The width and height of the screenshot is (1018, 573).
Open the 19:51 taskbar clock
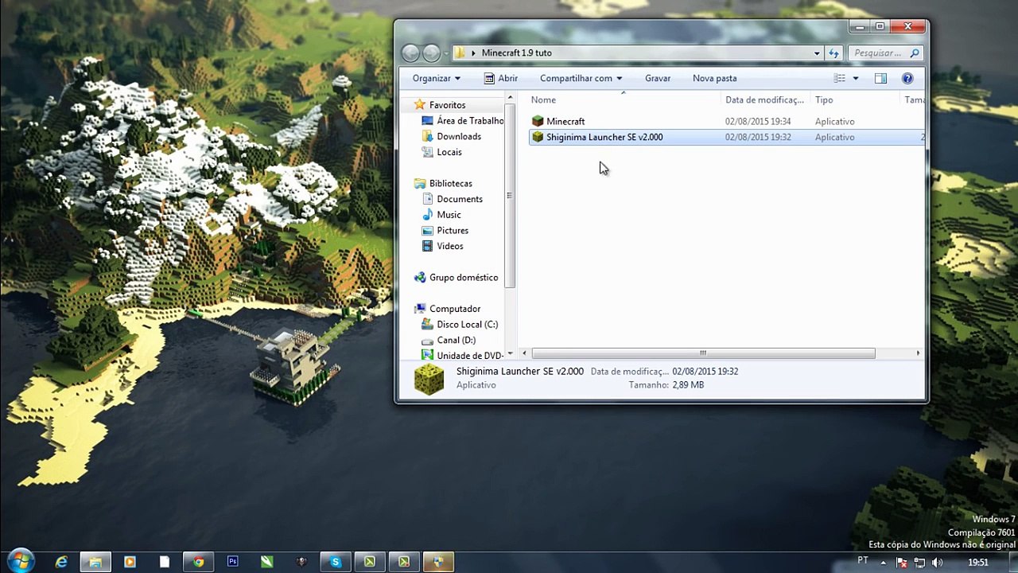tap(978, 563)
